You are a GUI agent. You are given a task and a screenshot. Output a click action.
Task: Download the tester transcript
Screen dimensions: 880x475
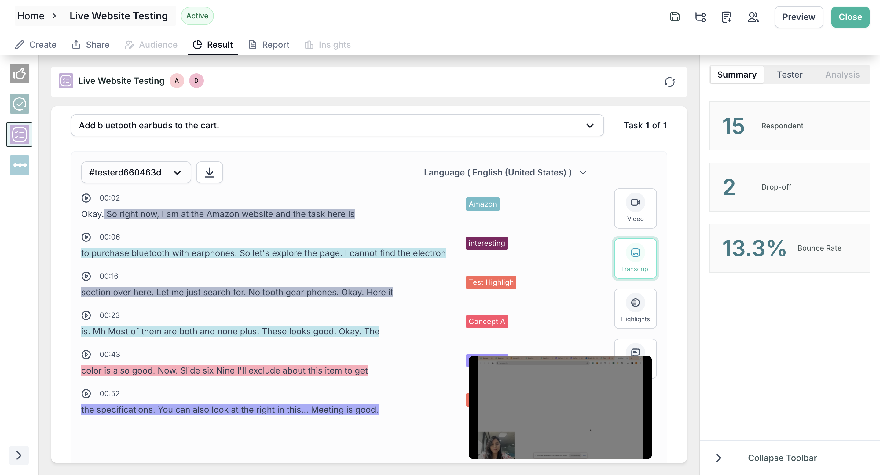209,173
